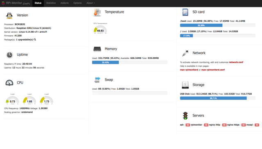This screenshot has height=149, width=262.
Task: Click the Version section heading
Action: [x=23, y=15]
